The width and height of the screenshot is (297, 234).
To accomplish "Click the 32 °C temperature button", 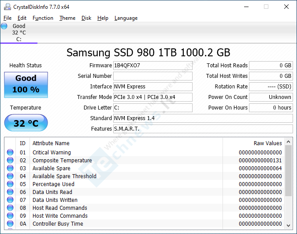I will point(26,123).
